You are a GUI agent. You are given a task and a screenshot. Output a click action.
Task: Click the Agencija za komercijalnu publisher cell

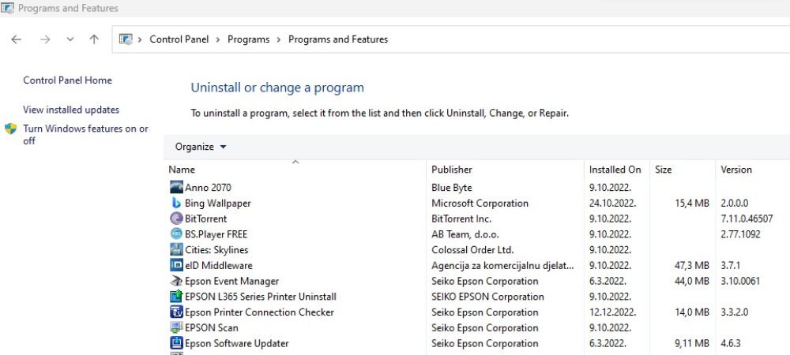tap(502, 266)
